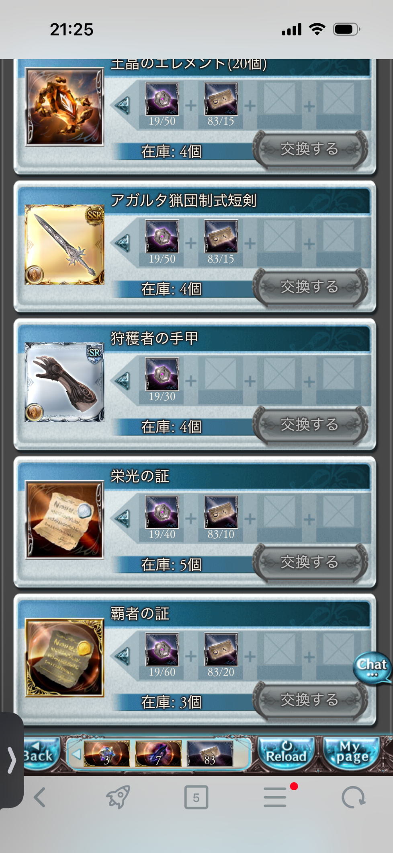Click 交換する for 狩獲者の手甲
The width and height of the screenshot is (393, 853).
(x=310, y=424)
